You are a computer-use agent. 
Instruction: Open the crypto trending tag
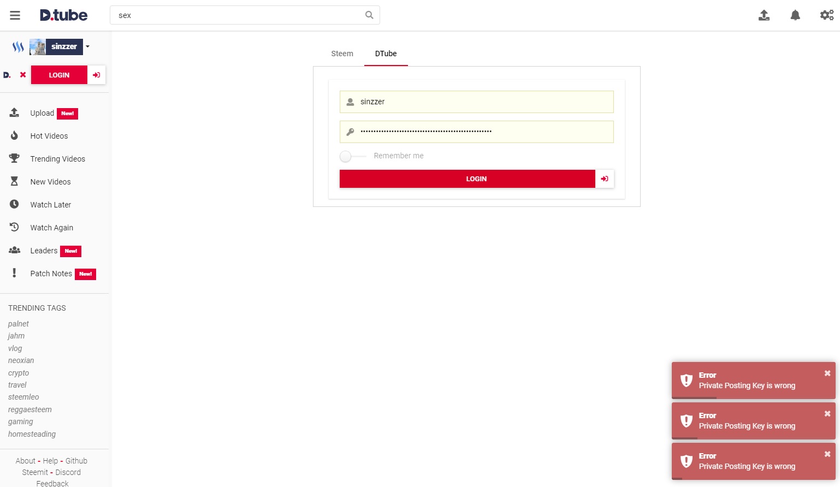pyautogui.click(x=19, y=373)
